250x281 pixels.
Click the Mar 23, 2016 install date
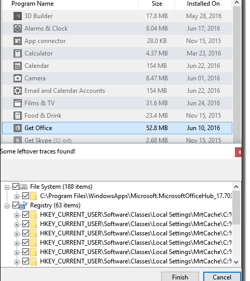[204, 53]
